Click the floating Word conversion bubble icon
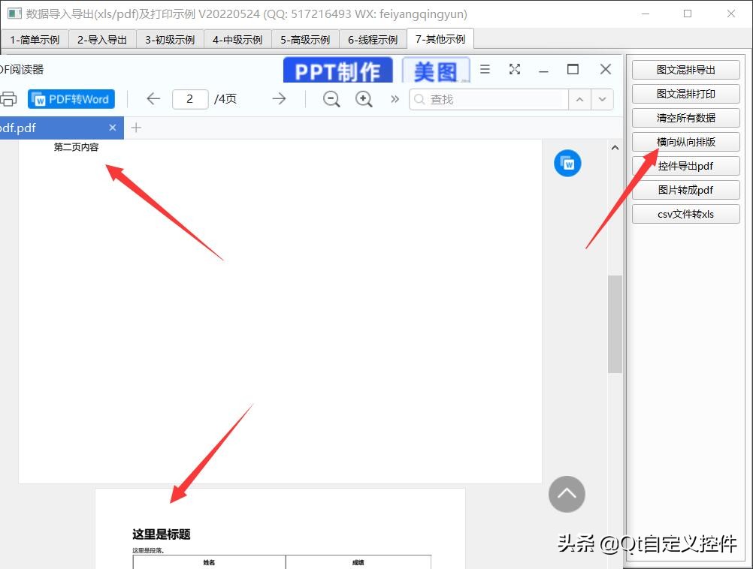 567,163
